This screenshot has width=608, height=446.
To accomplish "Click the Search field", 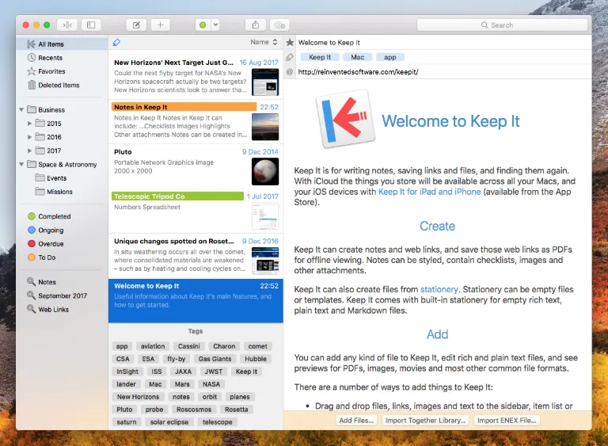I will pos(502,25).
